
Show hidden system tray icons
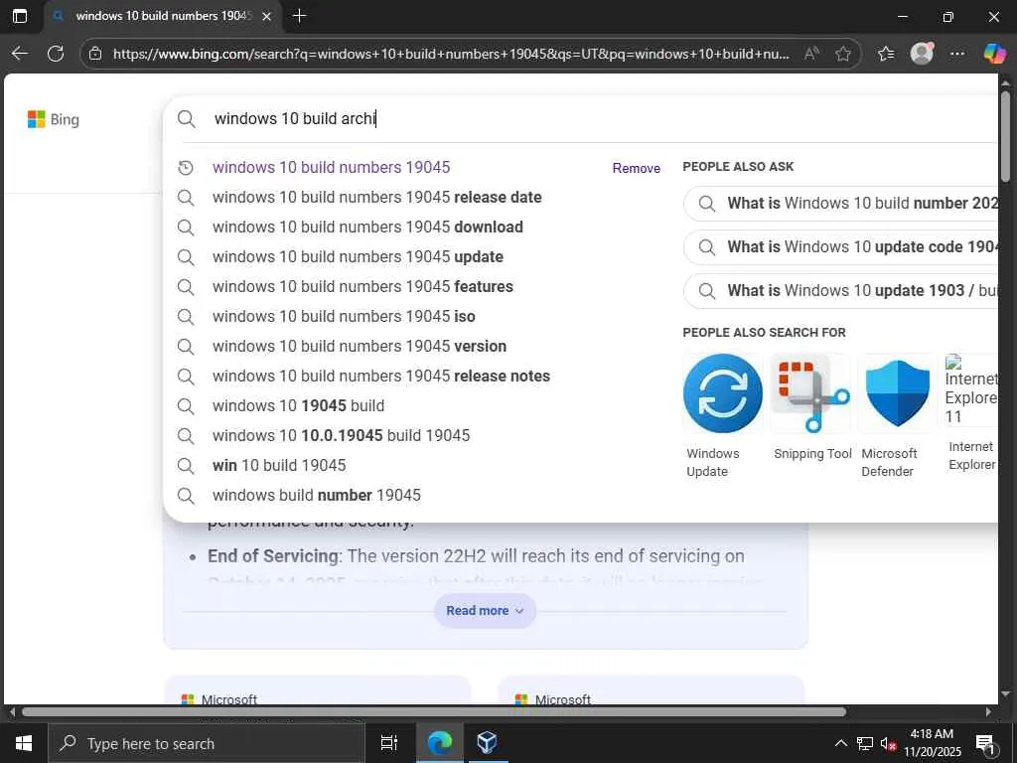840,743
